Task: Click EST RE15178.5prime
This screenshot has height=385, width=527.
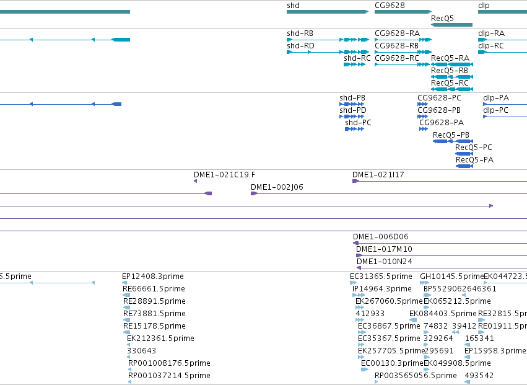Action: click(x=154, y=327)
